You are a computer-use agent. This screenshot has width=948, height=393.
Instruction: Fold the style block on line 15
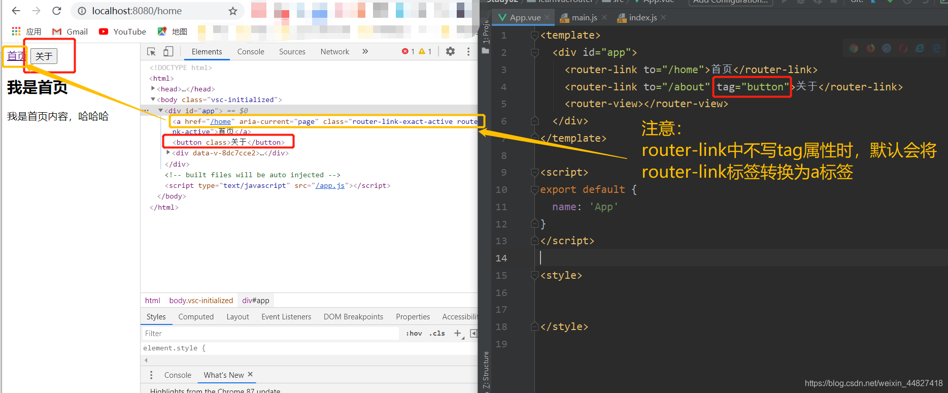coord(534,275)
